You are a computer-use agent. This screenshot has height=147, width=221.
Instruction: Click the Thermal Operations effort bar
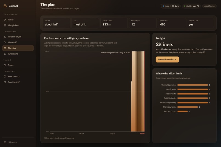[x=192, y=85]
